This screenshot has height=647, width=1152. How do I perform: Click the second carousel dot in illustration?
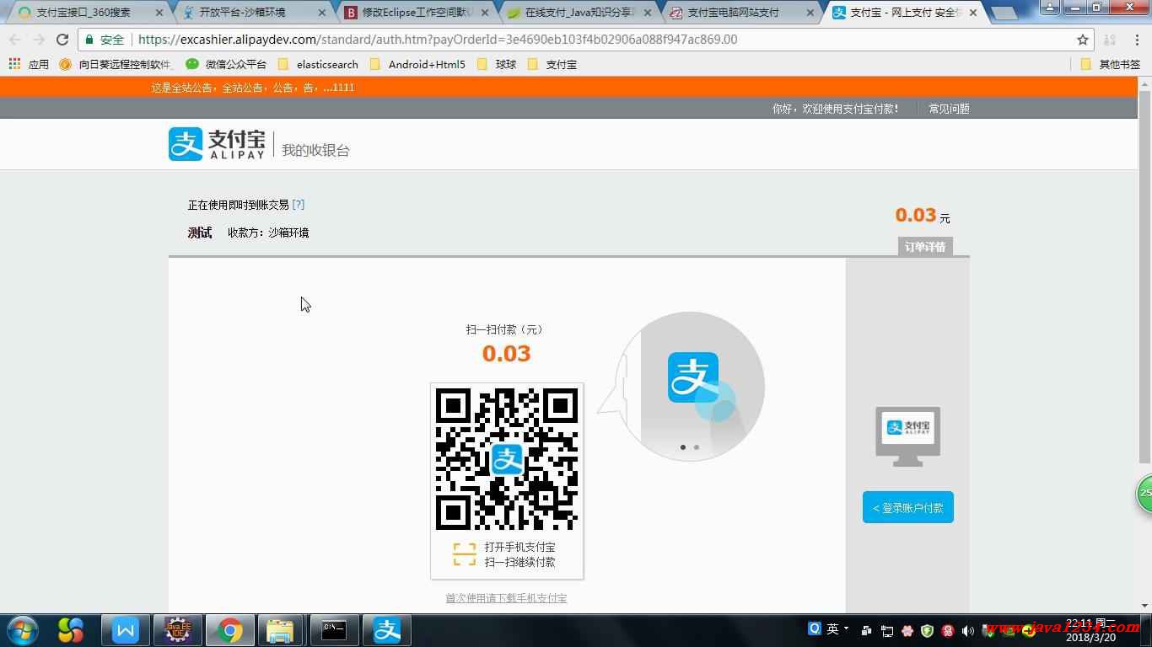[x=696, y=447]
